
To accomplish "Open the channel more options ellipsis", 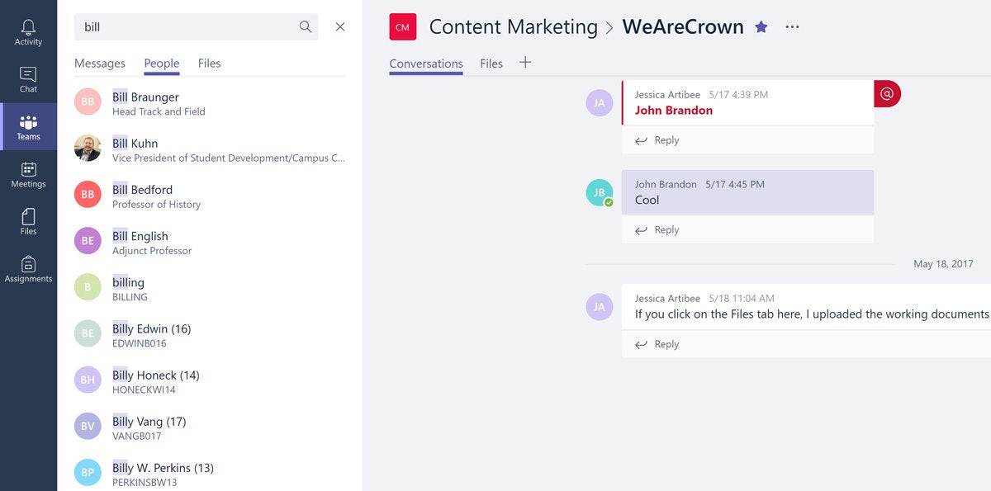I will 792,27.
